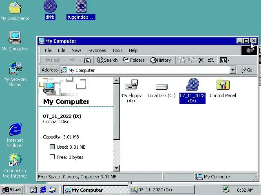
Task: Click the left pane scrollbar thumb
Action: [x=116, y=111]
